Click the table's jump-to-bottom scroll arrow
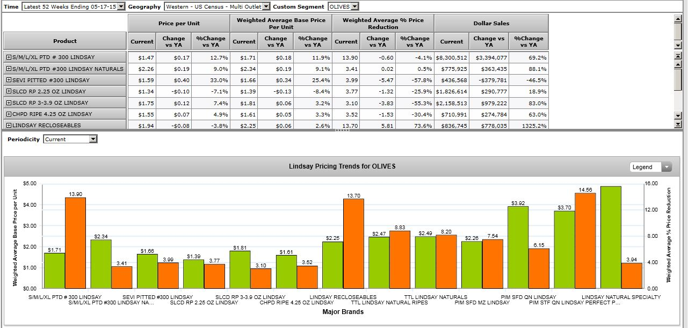Screen dimensions: 688x328 point(678,125)
